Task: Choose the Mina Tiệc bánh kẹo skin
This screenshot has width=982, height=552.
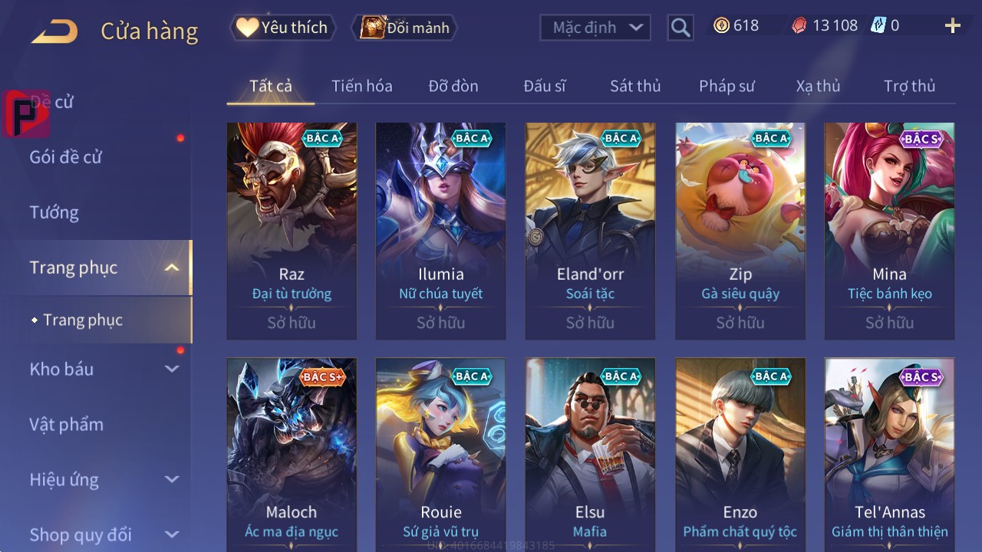Action: click(889, 231)
